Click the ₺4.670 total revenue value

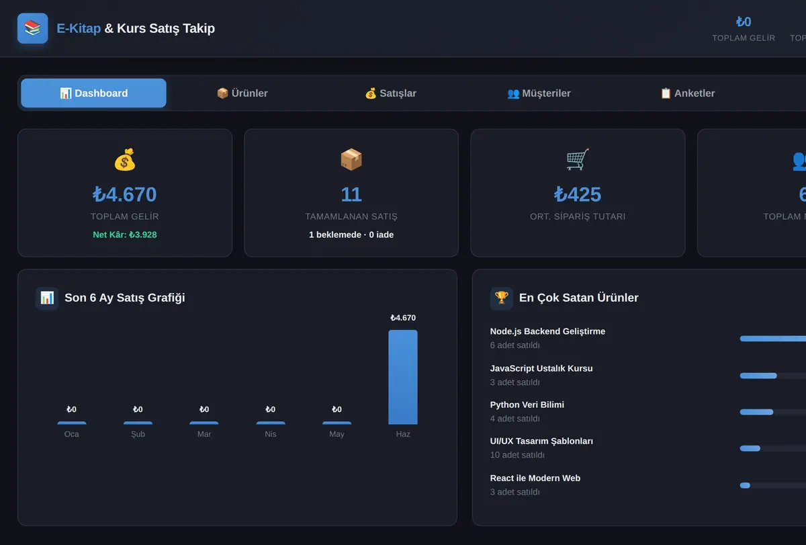(125, 195)
